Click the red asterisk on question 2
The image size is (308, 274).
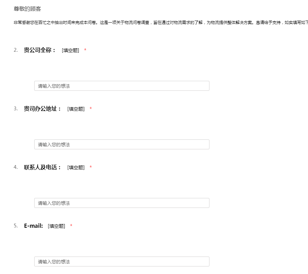(x=85, y=51)
